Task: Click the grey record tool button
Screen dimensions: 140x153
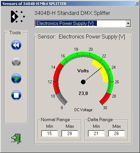Action: tap(16, 62)
